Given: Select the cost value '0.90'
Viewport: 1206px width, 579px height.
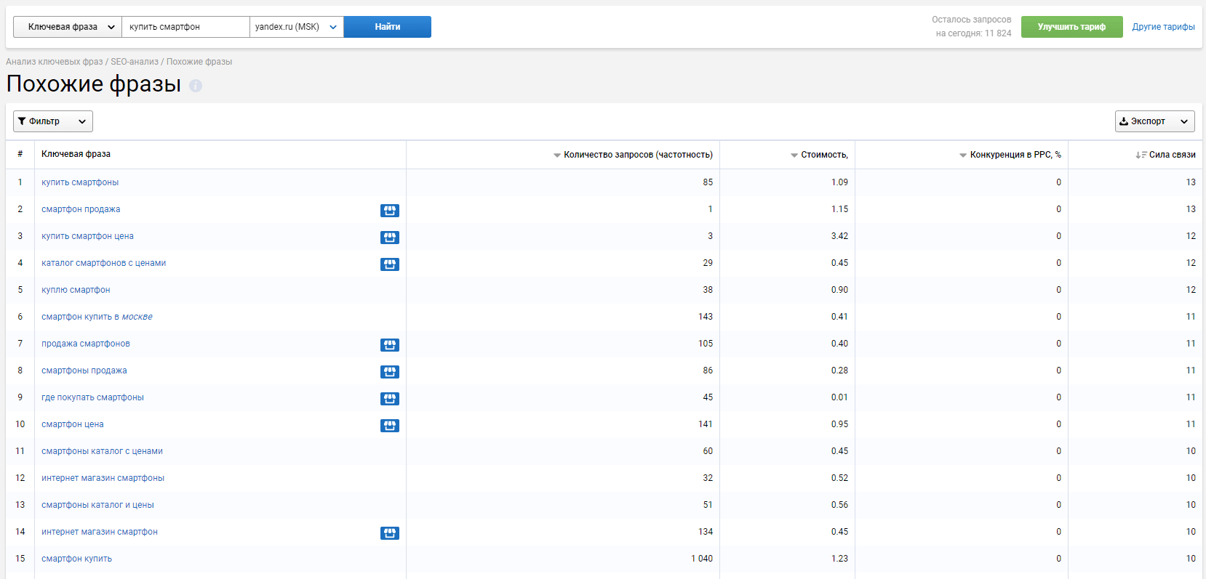Looking at the screenshot, I should pyautogui.click(x=839, y=290).
